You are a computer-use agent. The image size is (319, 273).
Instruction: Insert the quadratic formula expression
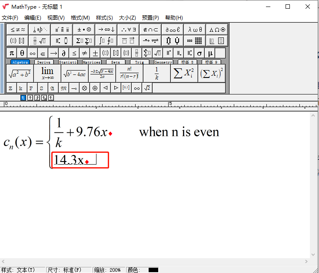click(102, 74)
